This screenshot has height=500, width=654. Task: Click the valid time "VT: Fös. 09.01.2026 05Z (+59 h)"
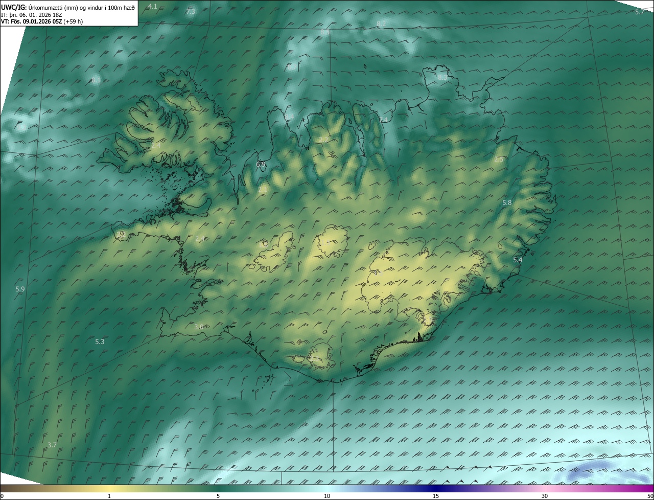(42, 21)
